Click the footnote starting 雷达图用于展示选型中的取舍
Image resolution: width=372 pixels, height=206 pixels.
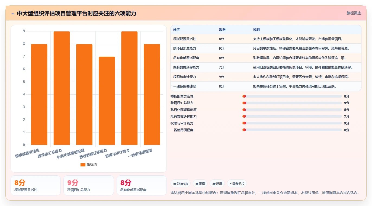pyautogui.click(x=265, y=193)
